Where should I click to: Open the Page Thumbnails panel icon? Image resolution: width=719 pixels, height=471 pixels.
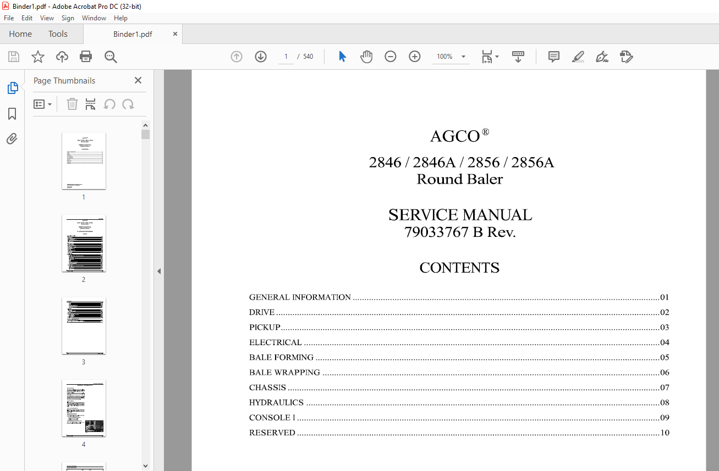12,88
